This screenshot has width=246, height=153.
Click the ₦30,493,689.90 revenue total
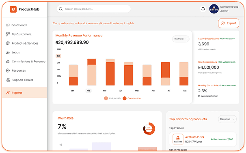pos(72,42)
